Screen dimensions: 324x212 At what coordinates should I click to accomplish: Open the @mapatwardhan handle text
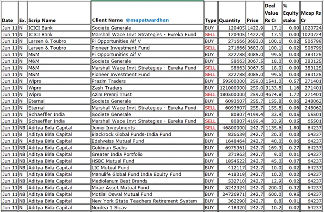147,20
